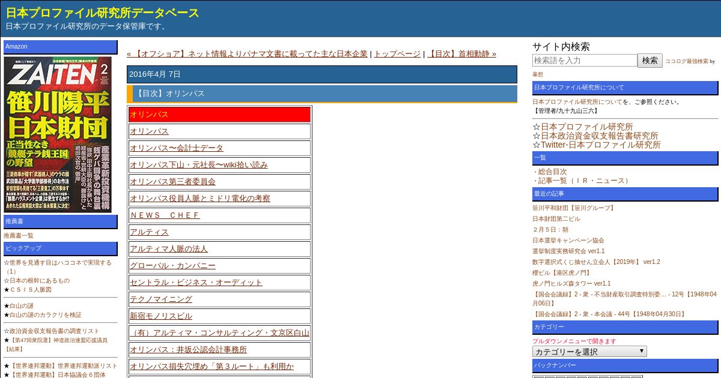721x378 pixels.
Task: Open the 新宿モノリスビル link
Action: tap(161, 316)
